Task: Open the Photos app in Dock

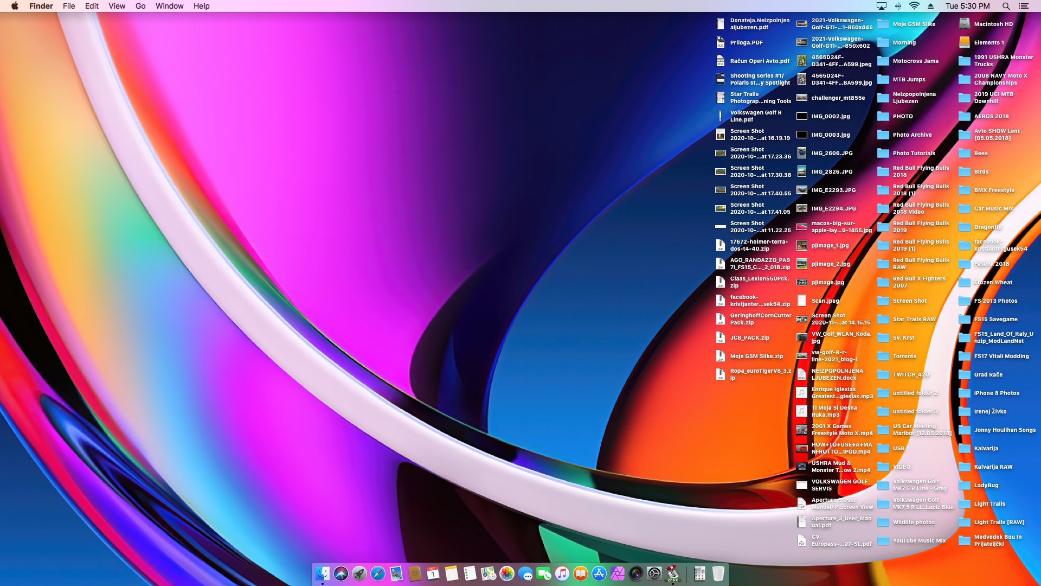Action: tap(507, 574)
